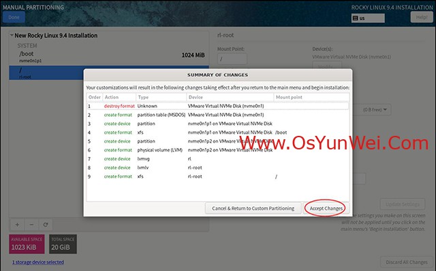Select row 9 create format xfs rl-root
The width and height of the screenshot is (436, 271).
click(218, 177)
